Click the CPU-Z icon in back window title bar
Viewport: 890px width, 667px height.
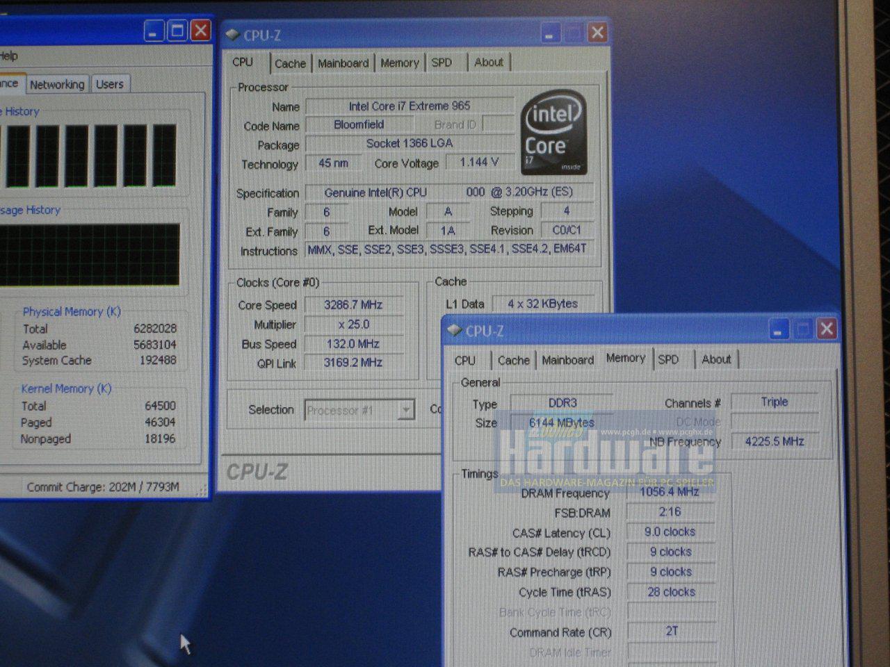(x=233, y=34)
